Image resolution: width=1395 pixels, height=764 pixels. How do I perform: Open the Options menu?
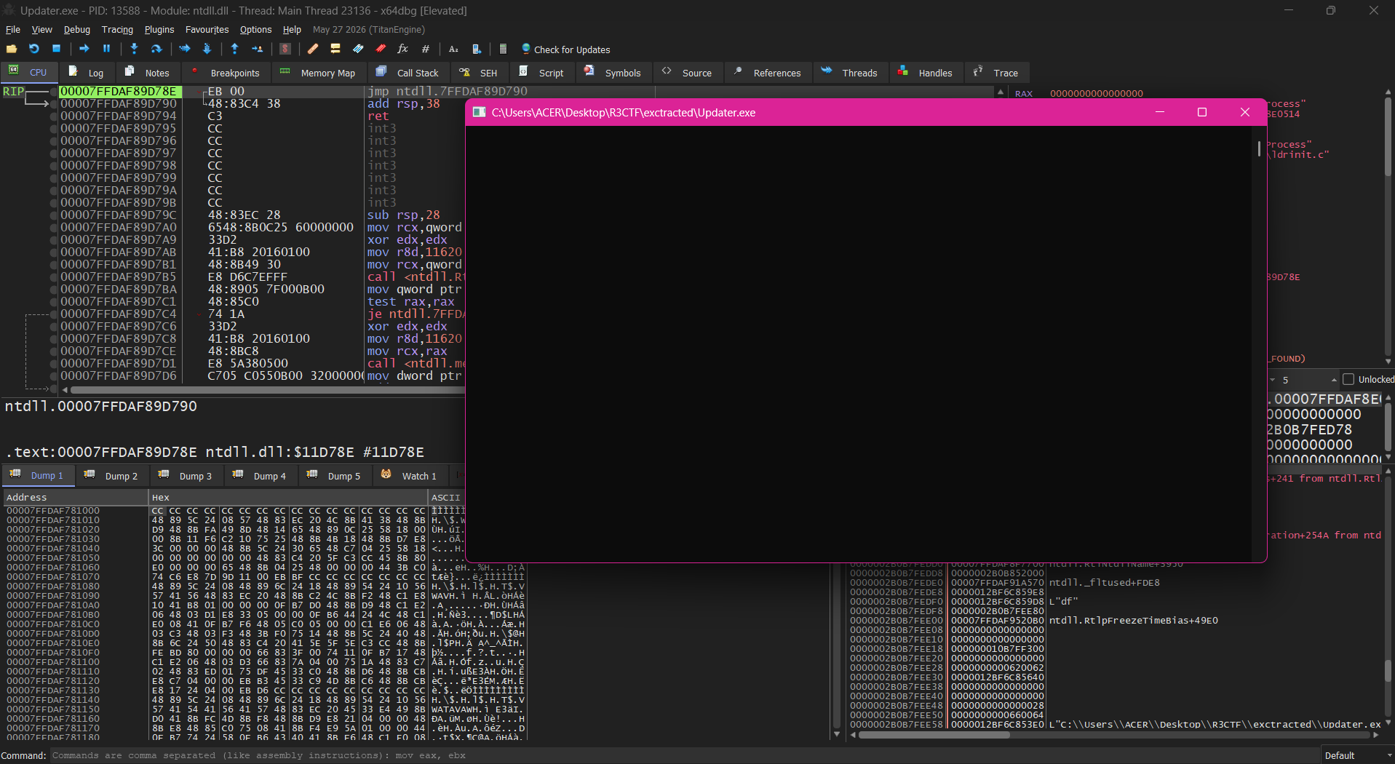[255, 30]
